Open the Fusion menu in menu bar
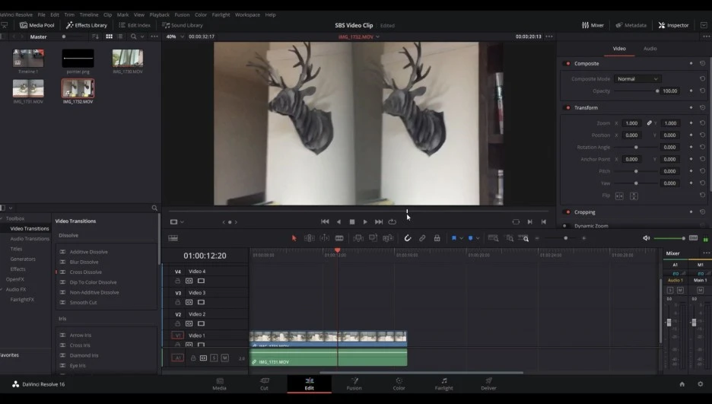This screenshot has width=712, height=404. [x=181, y=14]
